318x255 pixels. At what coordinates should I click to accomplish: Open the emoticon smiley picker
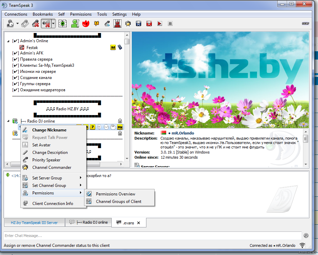pyautogui.click(x=306, y=236)
